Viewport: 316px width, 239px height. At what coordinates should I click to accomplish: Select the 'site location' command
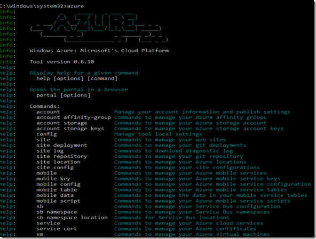[x=58, y=162]
